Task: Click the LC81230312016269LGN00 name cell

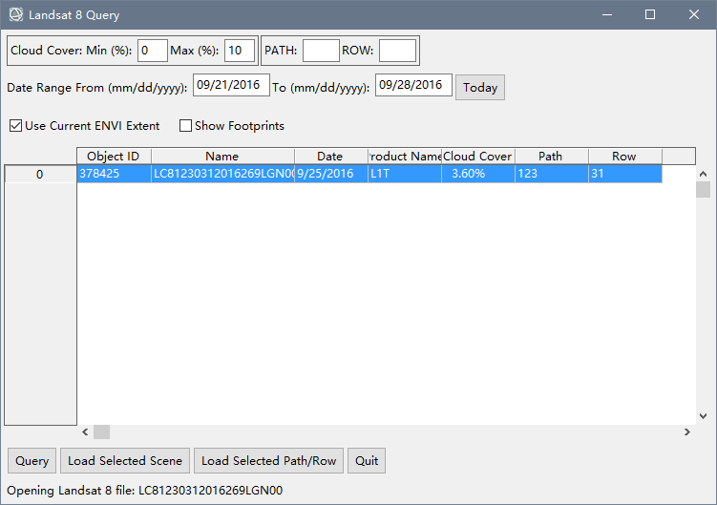Action: 222,174
